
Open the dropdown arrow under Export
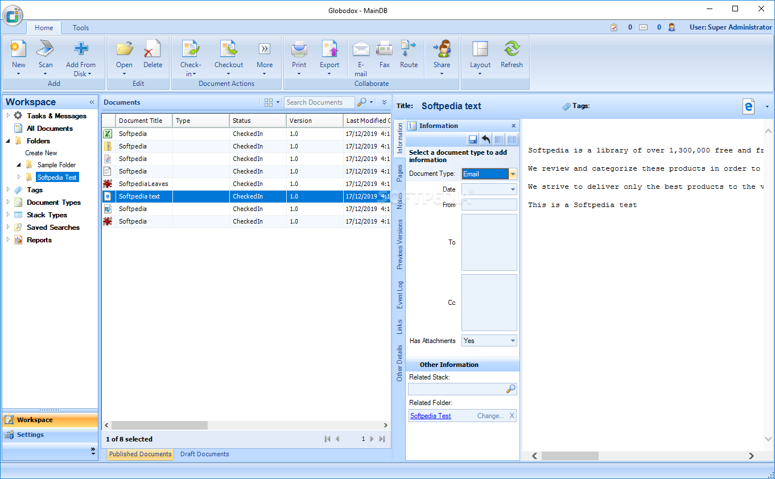tap(329, 74)
